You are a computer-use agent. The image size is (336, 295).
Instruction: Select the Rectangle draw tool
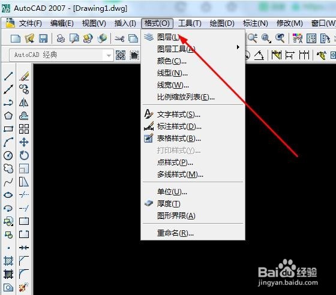coord(8,129)
